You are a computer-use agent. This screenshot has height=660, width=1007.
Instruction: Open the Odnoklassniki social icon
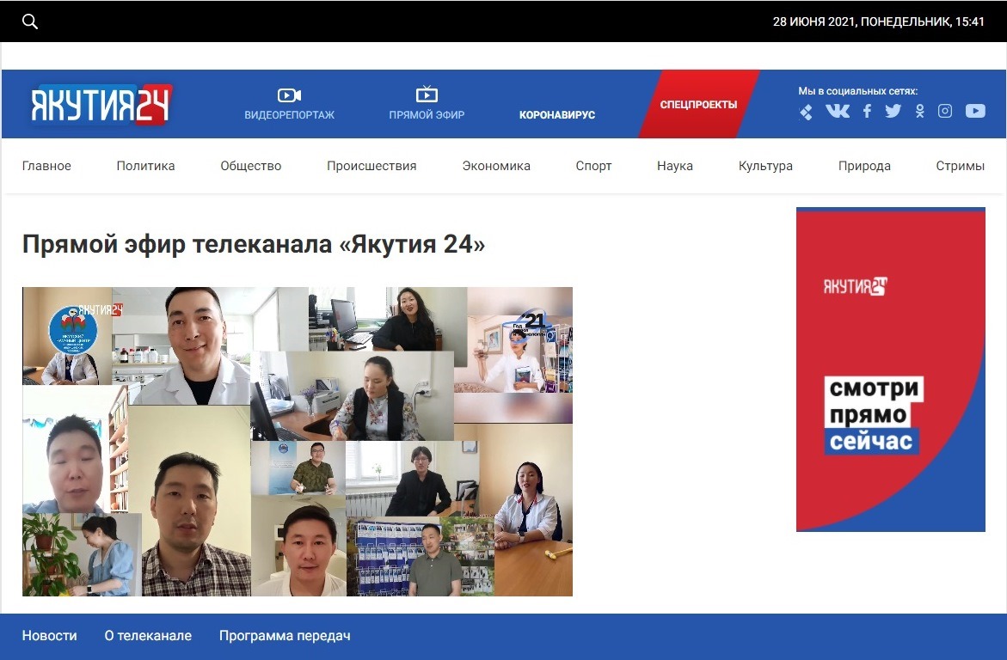(x=919, y=111)
